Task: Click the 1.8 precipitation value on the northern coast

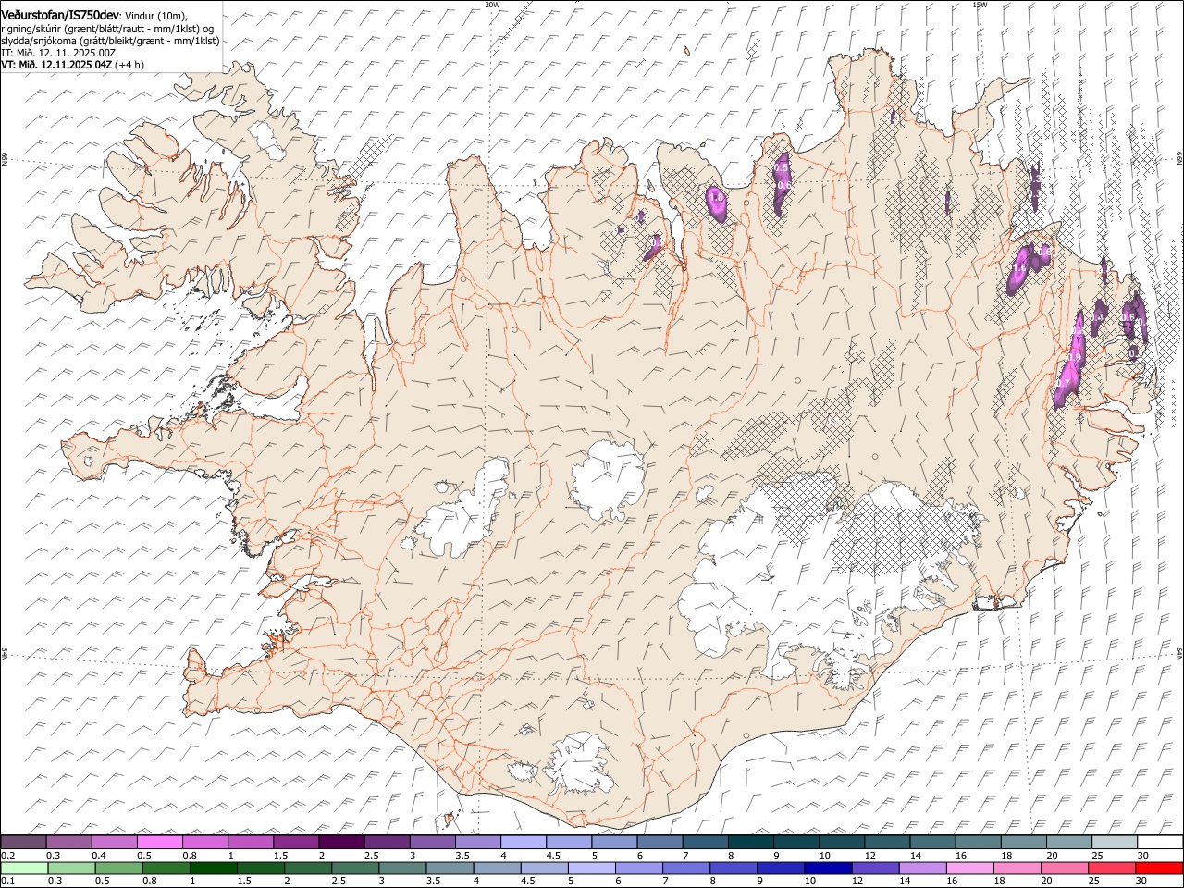Action: 714,197
